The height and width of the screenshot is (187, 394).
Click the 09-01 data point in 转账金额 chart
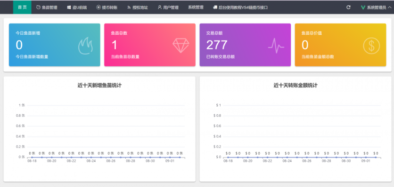[366, 157]
